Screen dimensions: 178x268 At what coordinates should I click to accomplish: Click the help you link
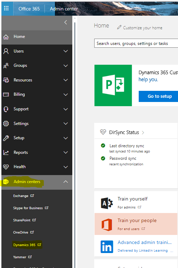(x=148, y=79)
